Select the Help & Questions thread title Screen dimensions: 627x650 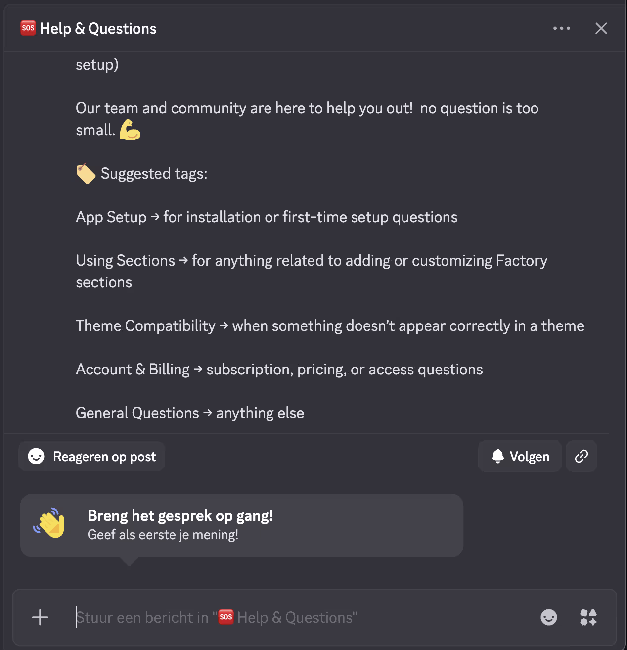(98, 28)
